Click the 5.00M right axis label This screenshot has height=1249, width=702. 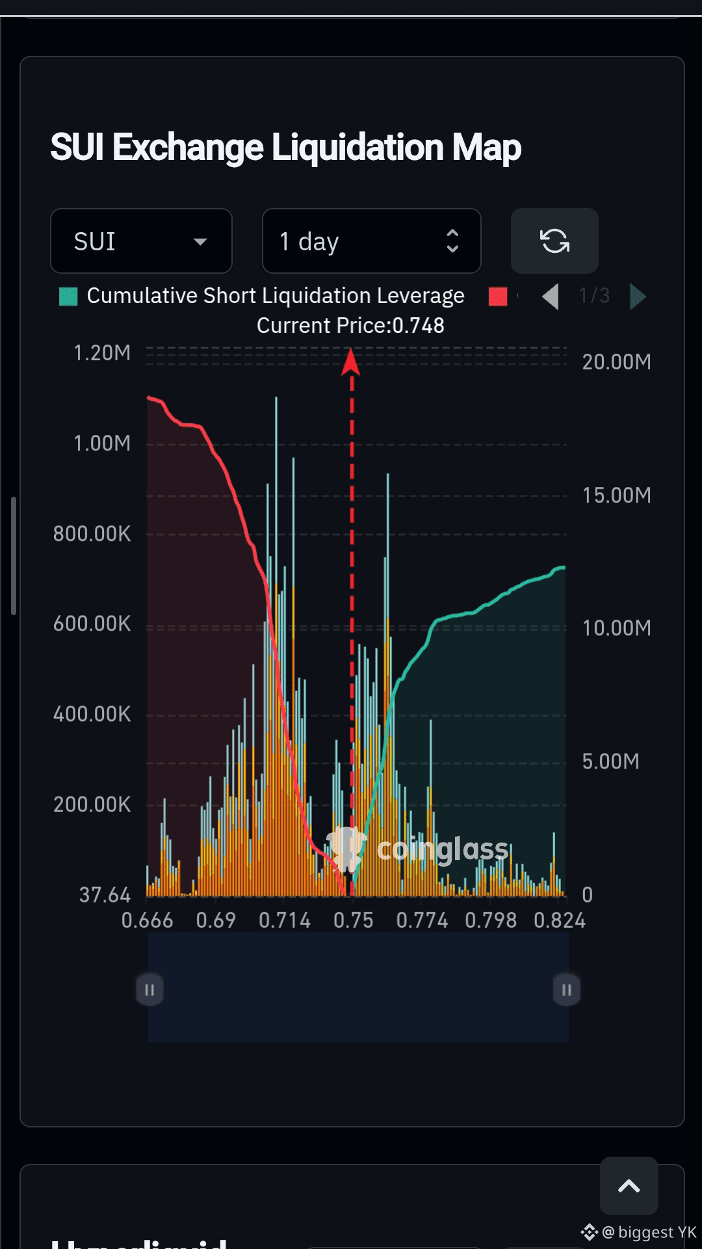[610, 761]
